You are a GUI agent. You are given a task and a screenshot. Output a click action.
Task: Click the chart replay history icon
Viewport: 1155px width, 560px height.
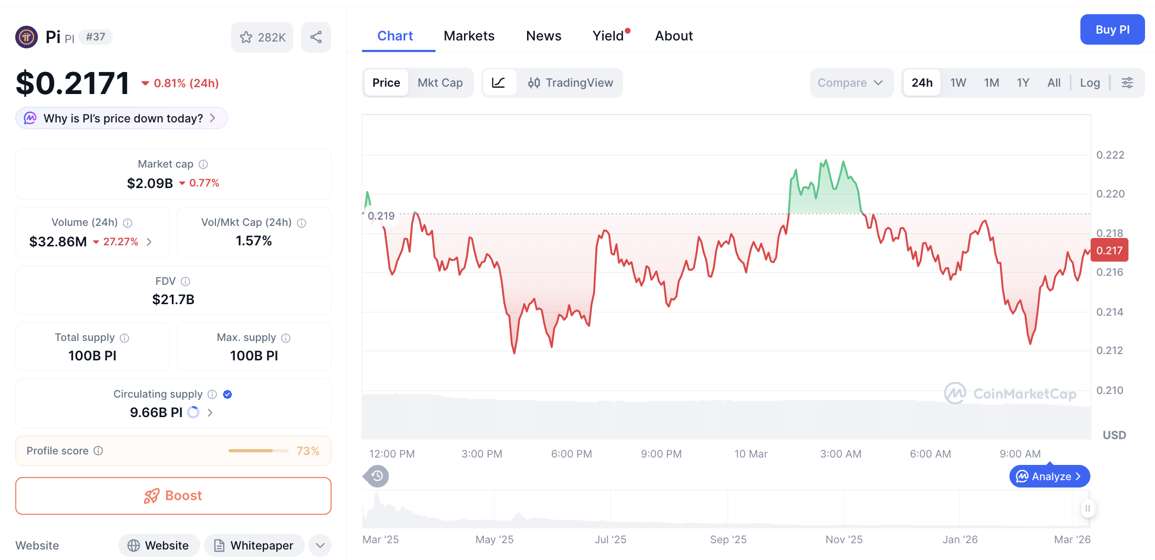(x=375, y=476)
